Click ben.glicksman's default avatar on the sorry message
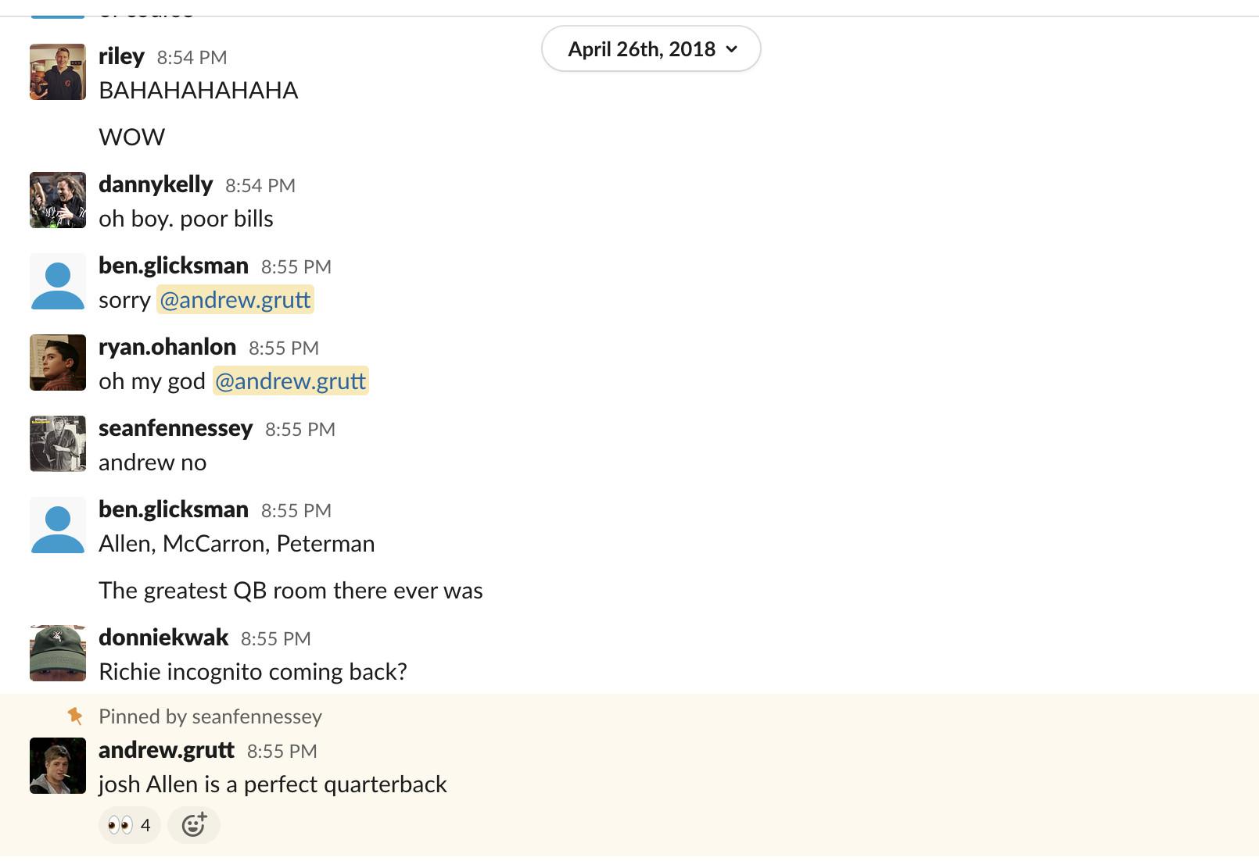This screenshot has height=861, width=1259. (x=57, y=281)
